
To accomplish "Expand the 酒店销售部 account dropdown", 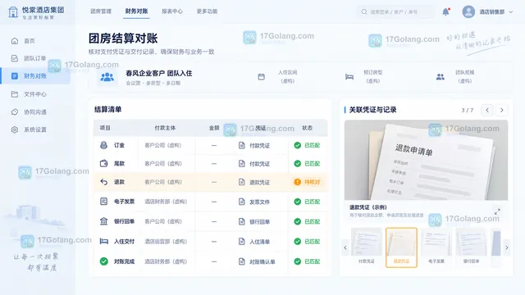I will [511, 11].
